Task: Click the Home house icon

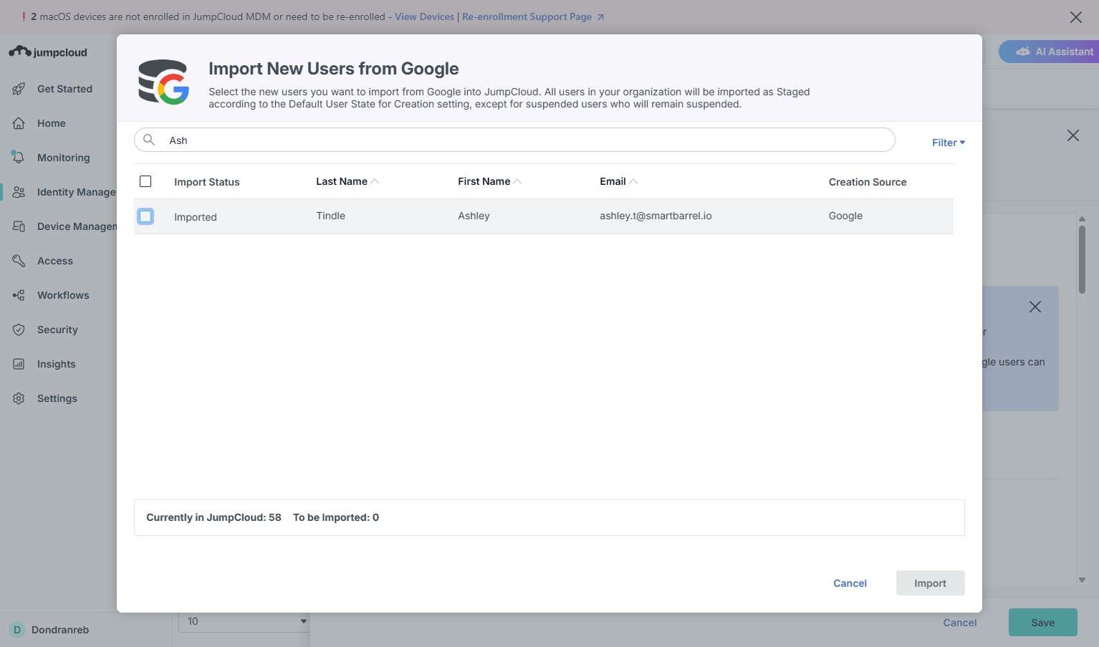Action: tap(19, 123)
